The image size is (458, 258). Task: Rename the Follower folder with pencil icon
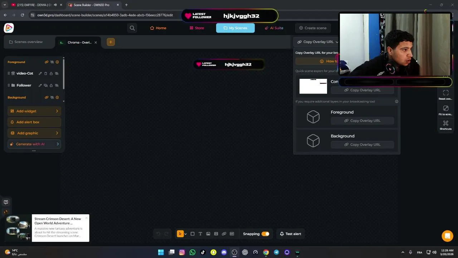click(40, 85)
